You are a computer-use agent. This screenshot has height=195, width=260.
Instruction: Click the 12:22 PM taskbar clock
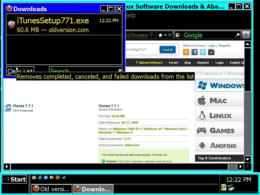[239, 180]
